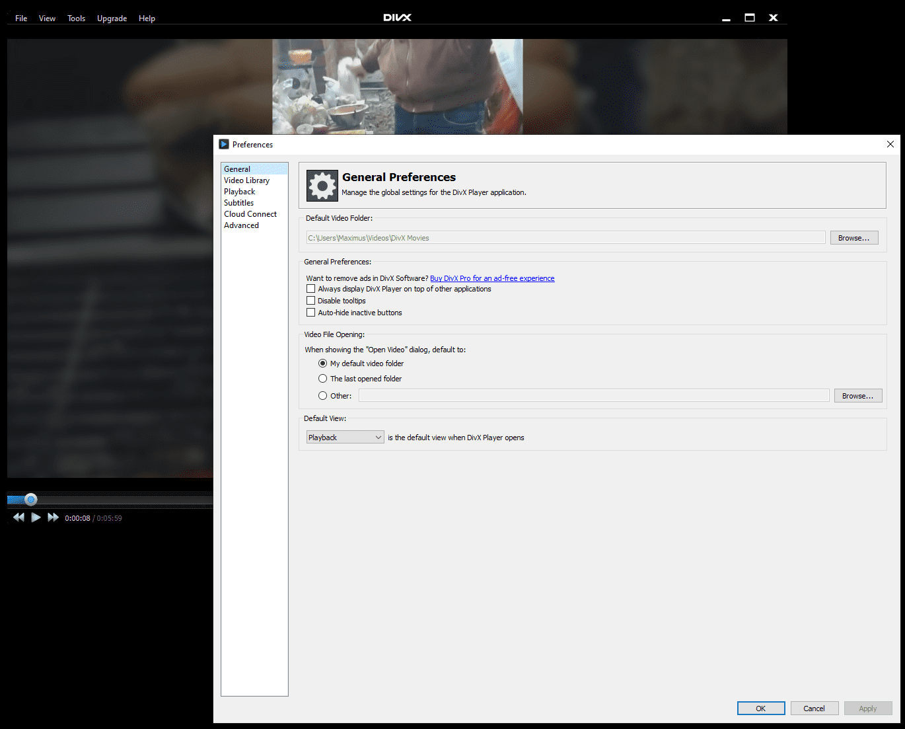Select My default video folder radio
905x729 pixels.
322,364
